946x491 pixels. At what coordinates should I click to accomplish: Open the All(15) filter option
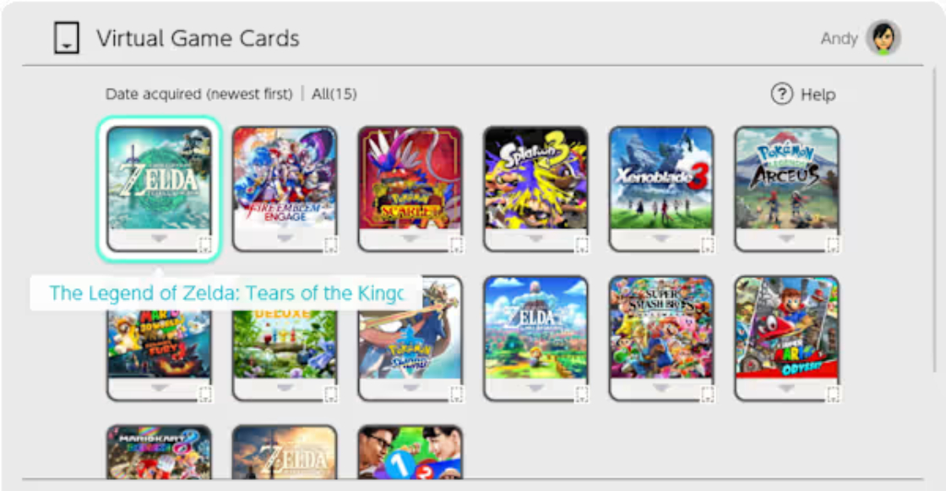pos(334,94)
